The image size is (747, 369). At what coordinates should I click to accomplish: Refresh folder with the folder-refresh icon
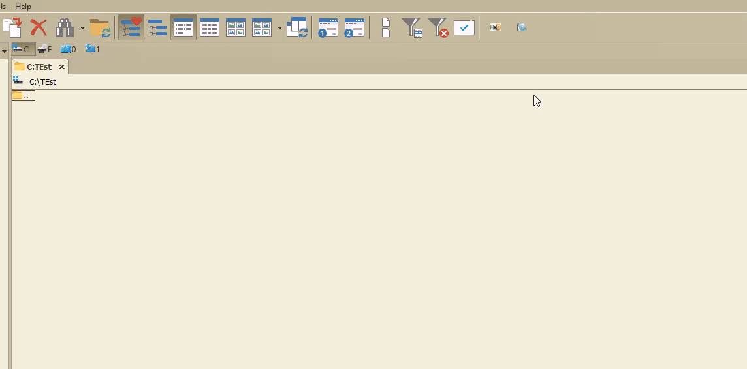point(100,27)
